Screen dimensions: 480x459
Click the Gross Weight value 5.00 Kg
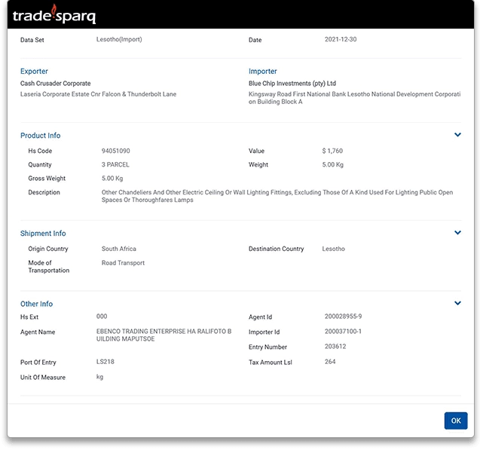112,179
